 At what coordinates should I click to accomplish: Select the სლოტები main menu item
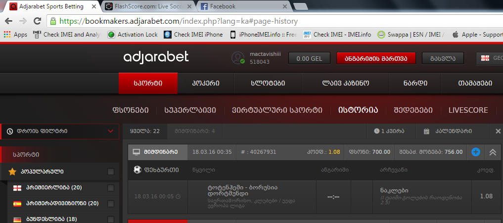pyautogui.click(x=268, y=84)
